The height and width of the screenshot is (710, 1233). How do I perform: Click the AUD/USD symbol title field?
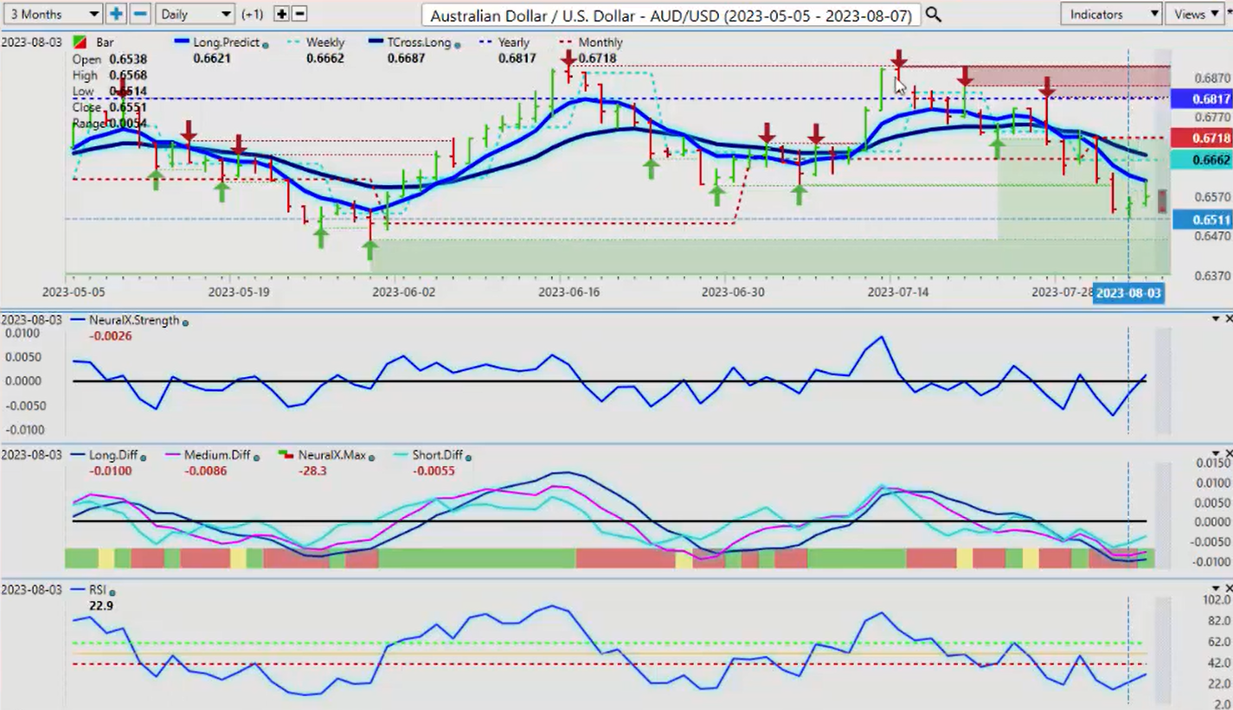tap(671, 15)
